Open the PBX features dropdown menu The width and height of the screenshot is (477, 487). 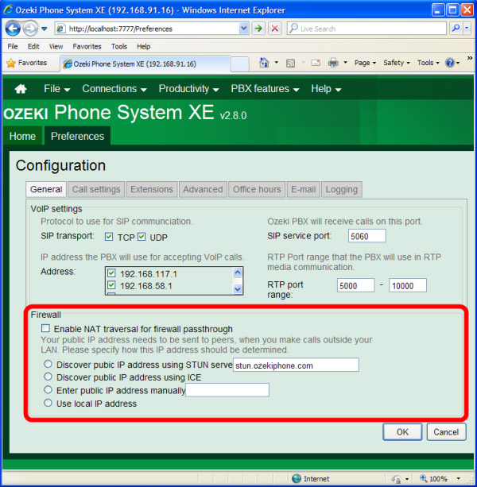click(265, 89)
